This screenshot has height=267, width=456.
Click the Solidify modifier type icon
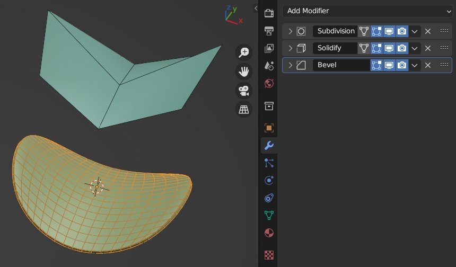coord(301,48)
